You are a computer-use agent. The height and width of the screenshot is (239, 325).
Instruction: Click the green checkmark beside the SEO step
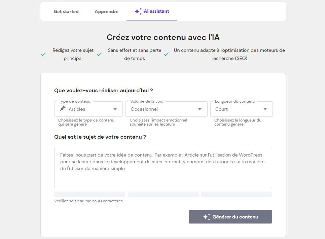click(x=166, y=54)
